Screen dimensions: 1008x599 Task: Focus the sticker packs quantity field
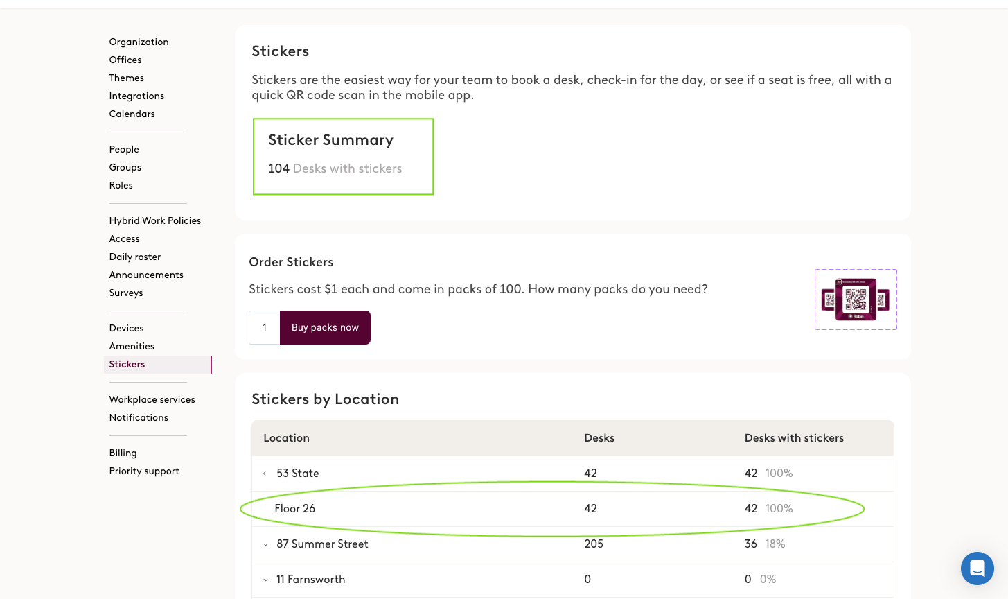(265, 327)
